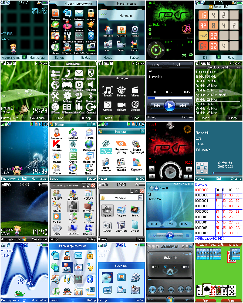Click the wrench icon in AIMP2 title bar
Screen dimensions: 243x303
pyautogui.click(x=154, y=247)
